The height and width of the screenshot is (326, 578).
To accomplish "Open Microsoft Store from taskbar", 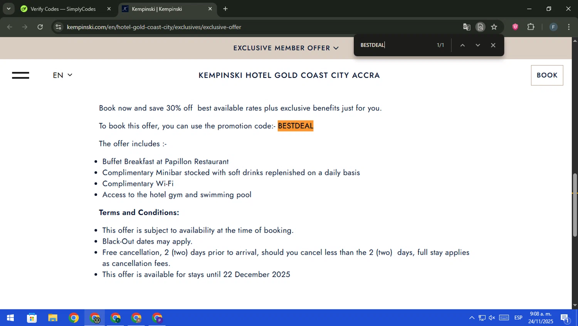I will (32, 318).
